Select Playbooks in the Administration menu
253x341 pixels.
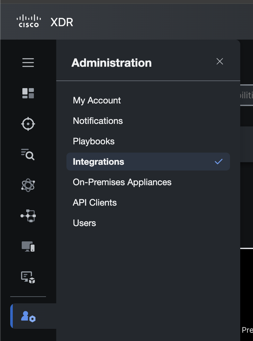pos(94,141)
